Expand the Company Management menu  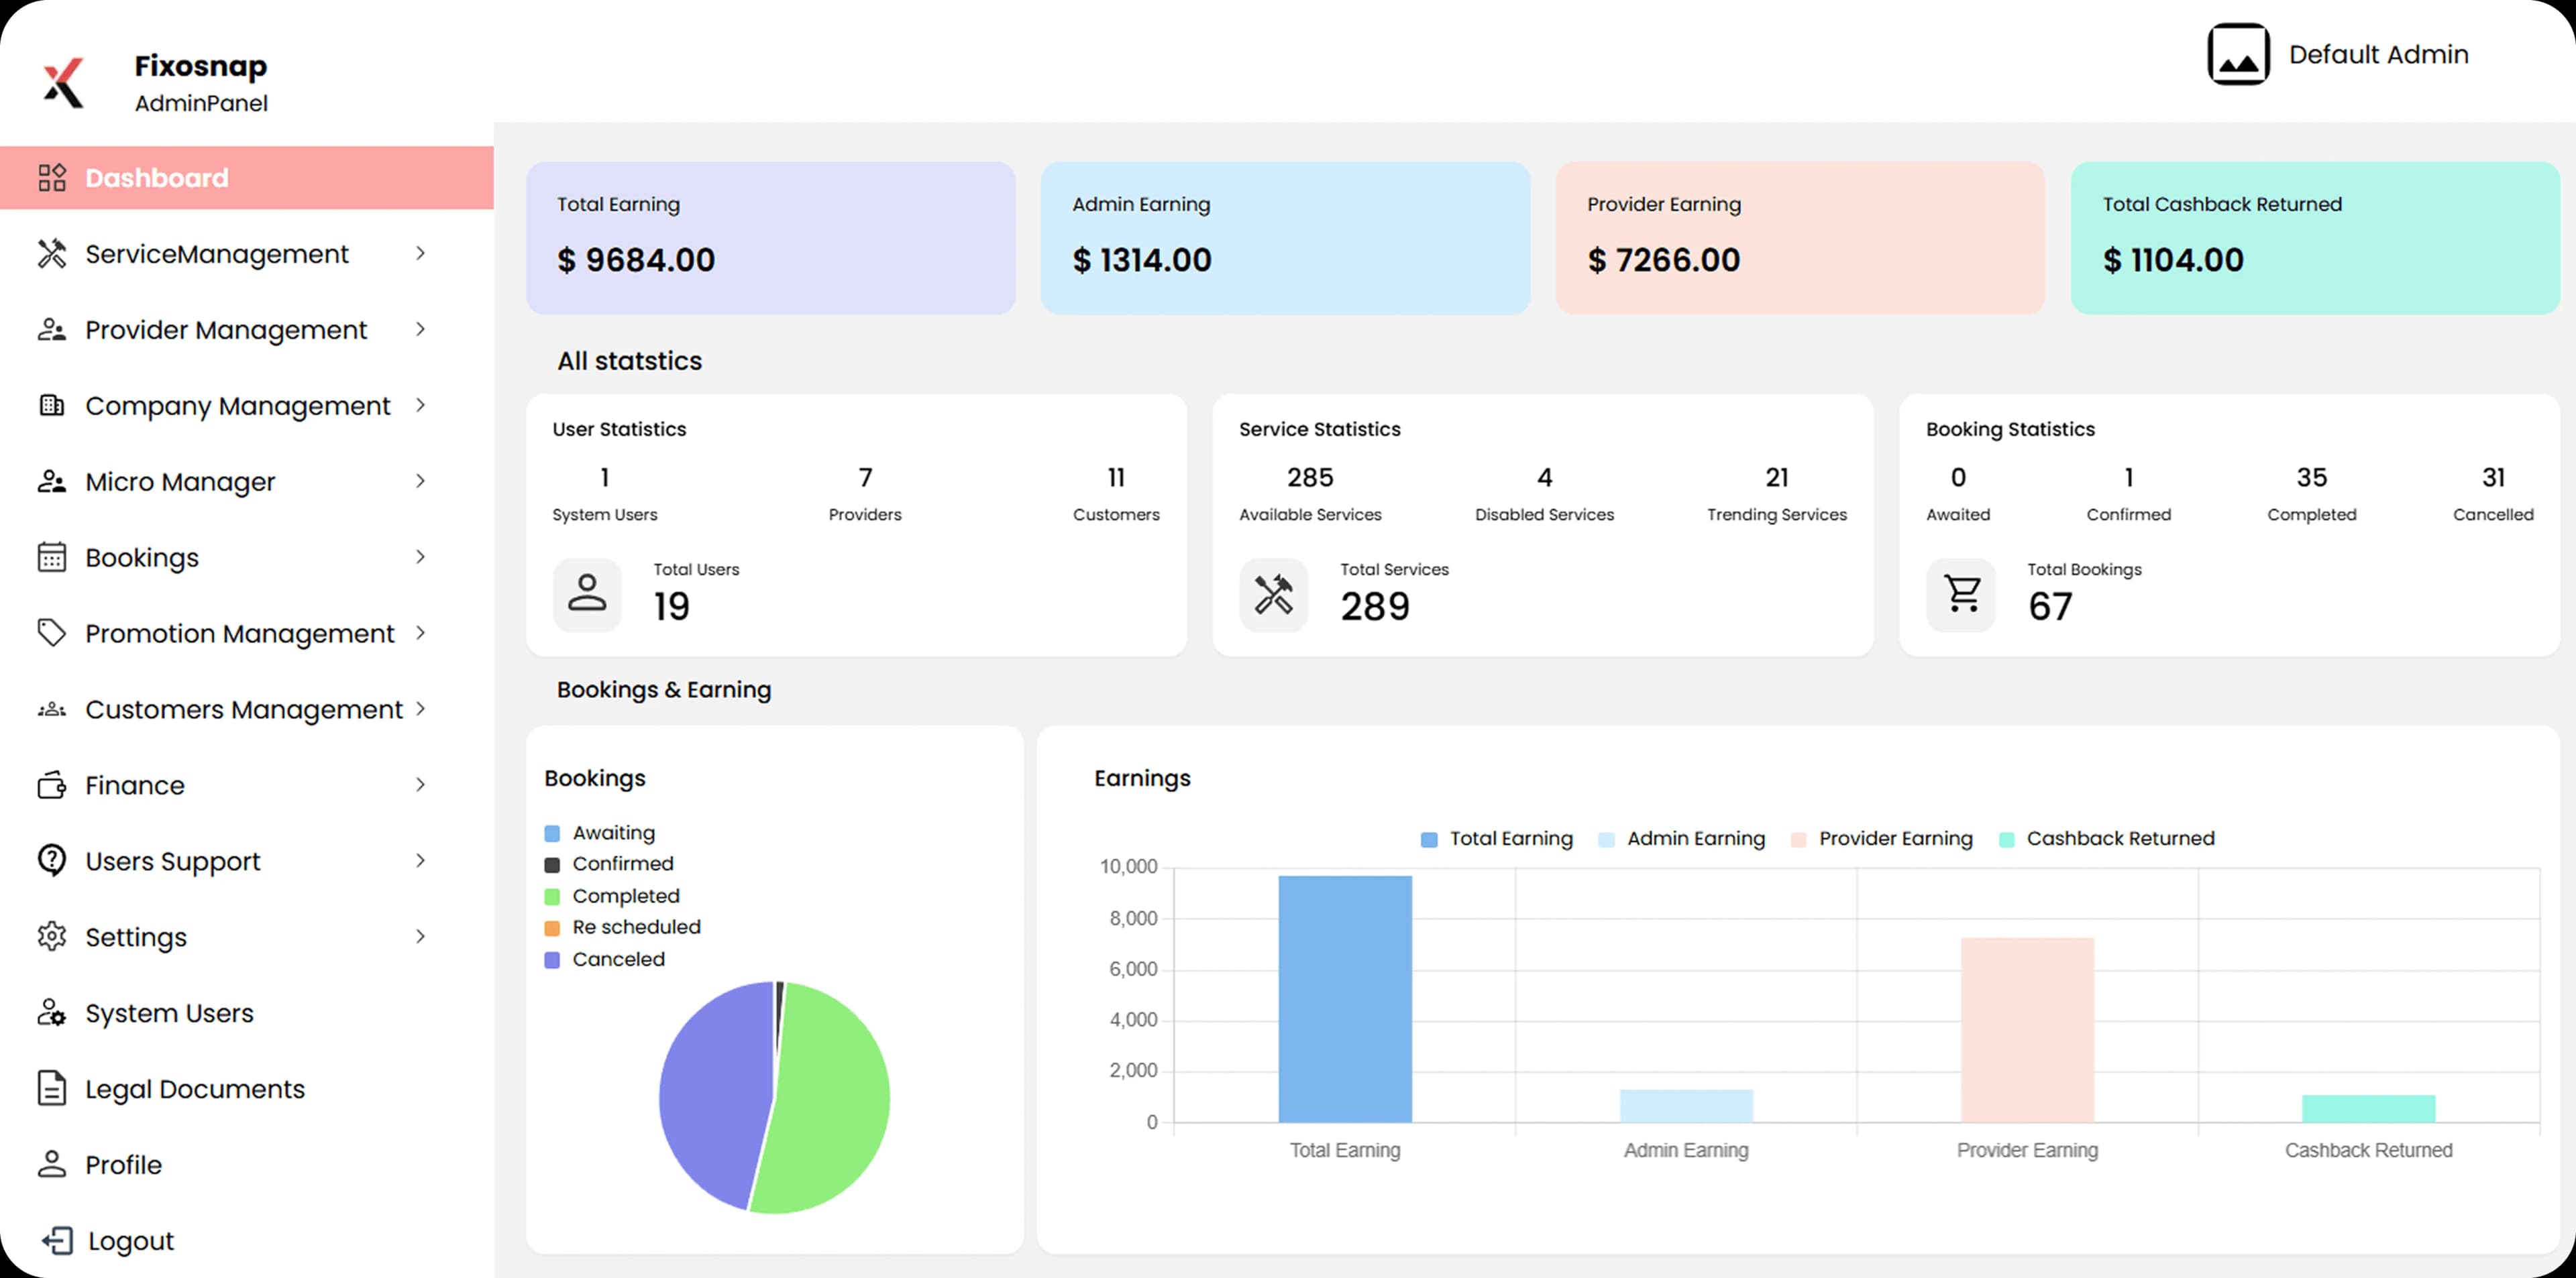click(237, 406)
